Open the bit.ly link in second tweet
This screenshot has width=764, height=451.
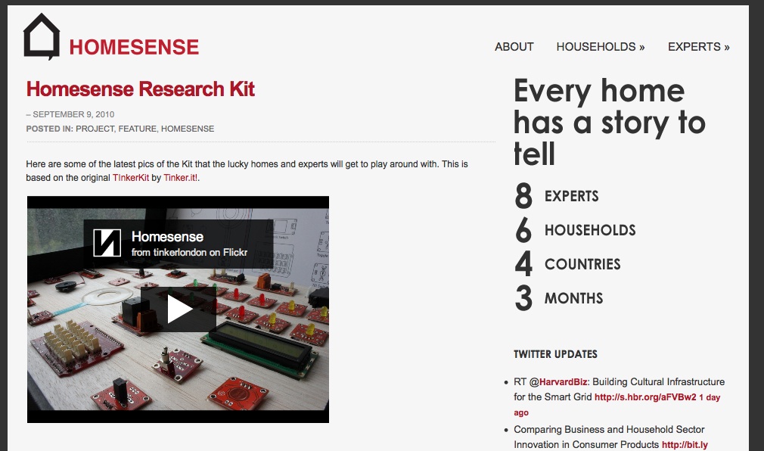[x=684, y=445]
